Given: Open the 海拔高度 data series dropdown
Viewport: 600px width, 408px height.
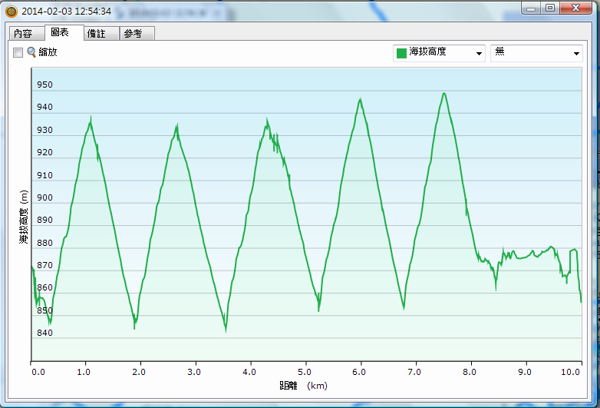Looking at the screenshot, I should [439, 53].
